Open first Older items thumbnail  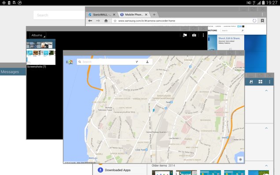pos(162,172)
